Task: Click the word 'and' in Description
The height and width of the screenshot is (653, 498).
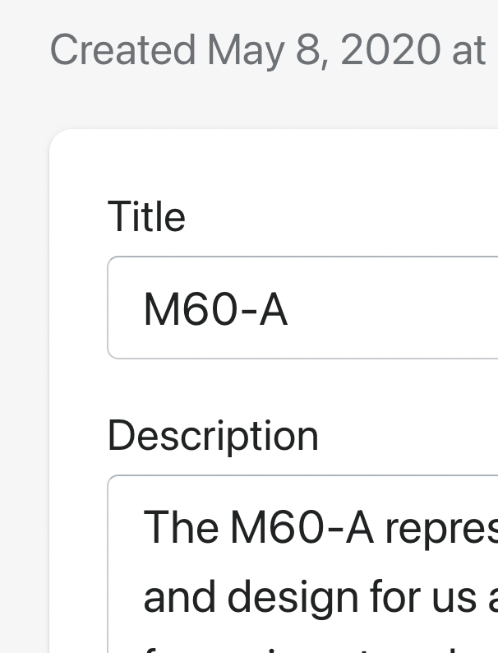Action: [x=180, y=596]
